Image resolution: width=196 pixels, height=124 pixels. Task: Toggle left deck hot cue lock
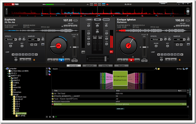(62, 26)
